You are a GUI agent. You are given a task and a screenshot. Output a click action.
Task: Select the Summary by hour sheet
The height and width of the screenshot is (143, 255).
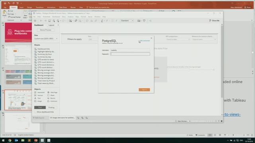[x=45, y=54]
